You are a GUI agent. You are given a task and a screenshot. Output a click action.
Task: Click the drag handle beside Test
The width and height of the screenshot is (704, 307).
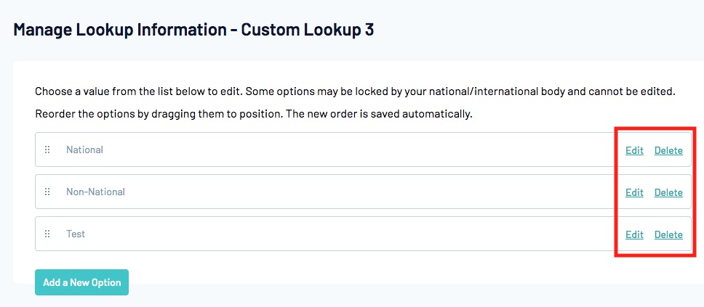pos(47,234)
